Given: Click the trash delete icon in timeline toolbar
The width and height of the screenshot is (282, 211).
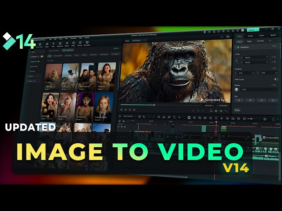Looking at the screenshot, I should click(x=159, y=117).
